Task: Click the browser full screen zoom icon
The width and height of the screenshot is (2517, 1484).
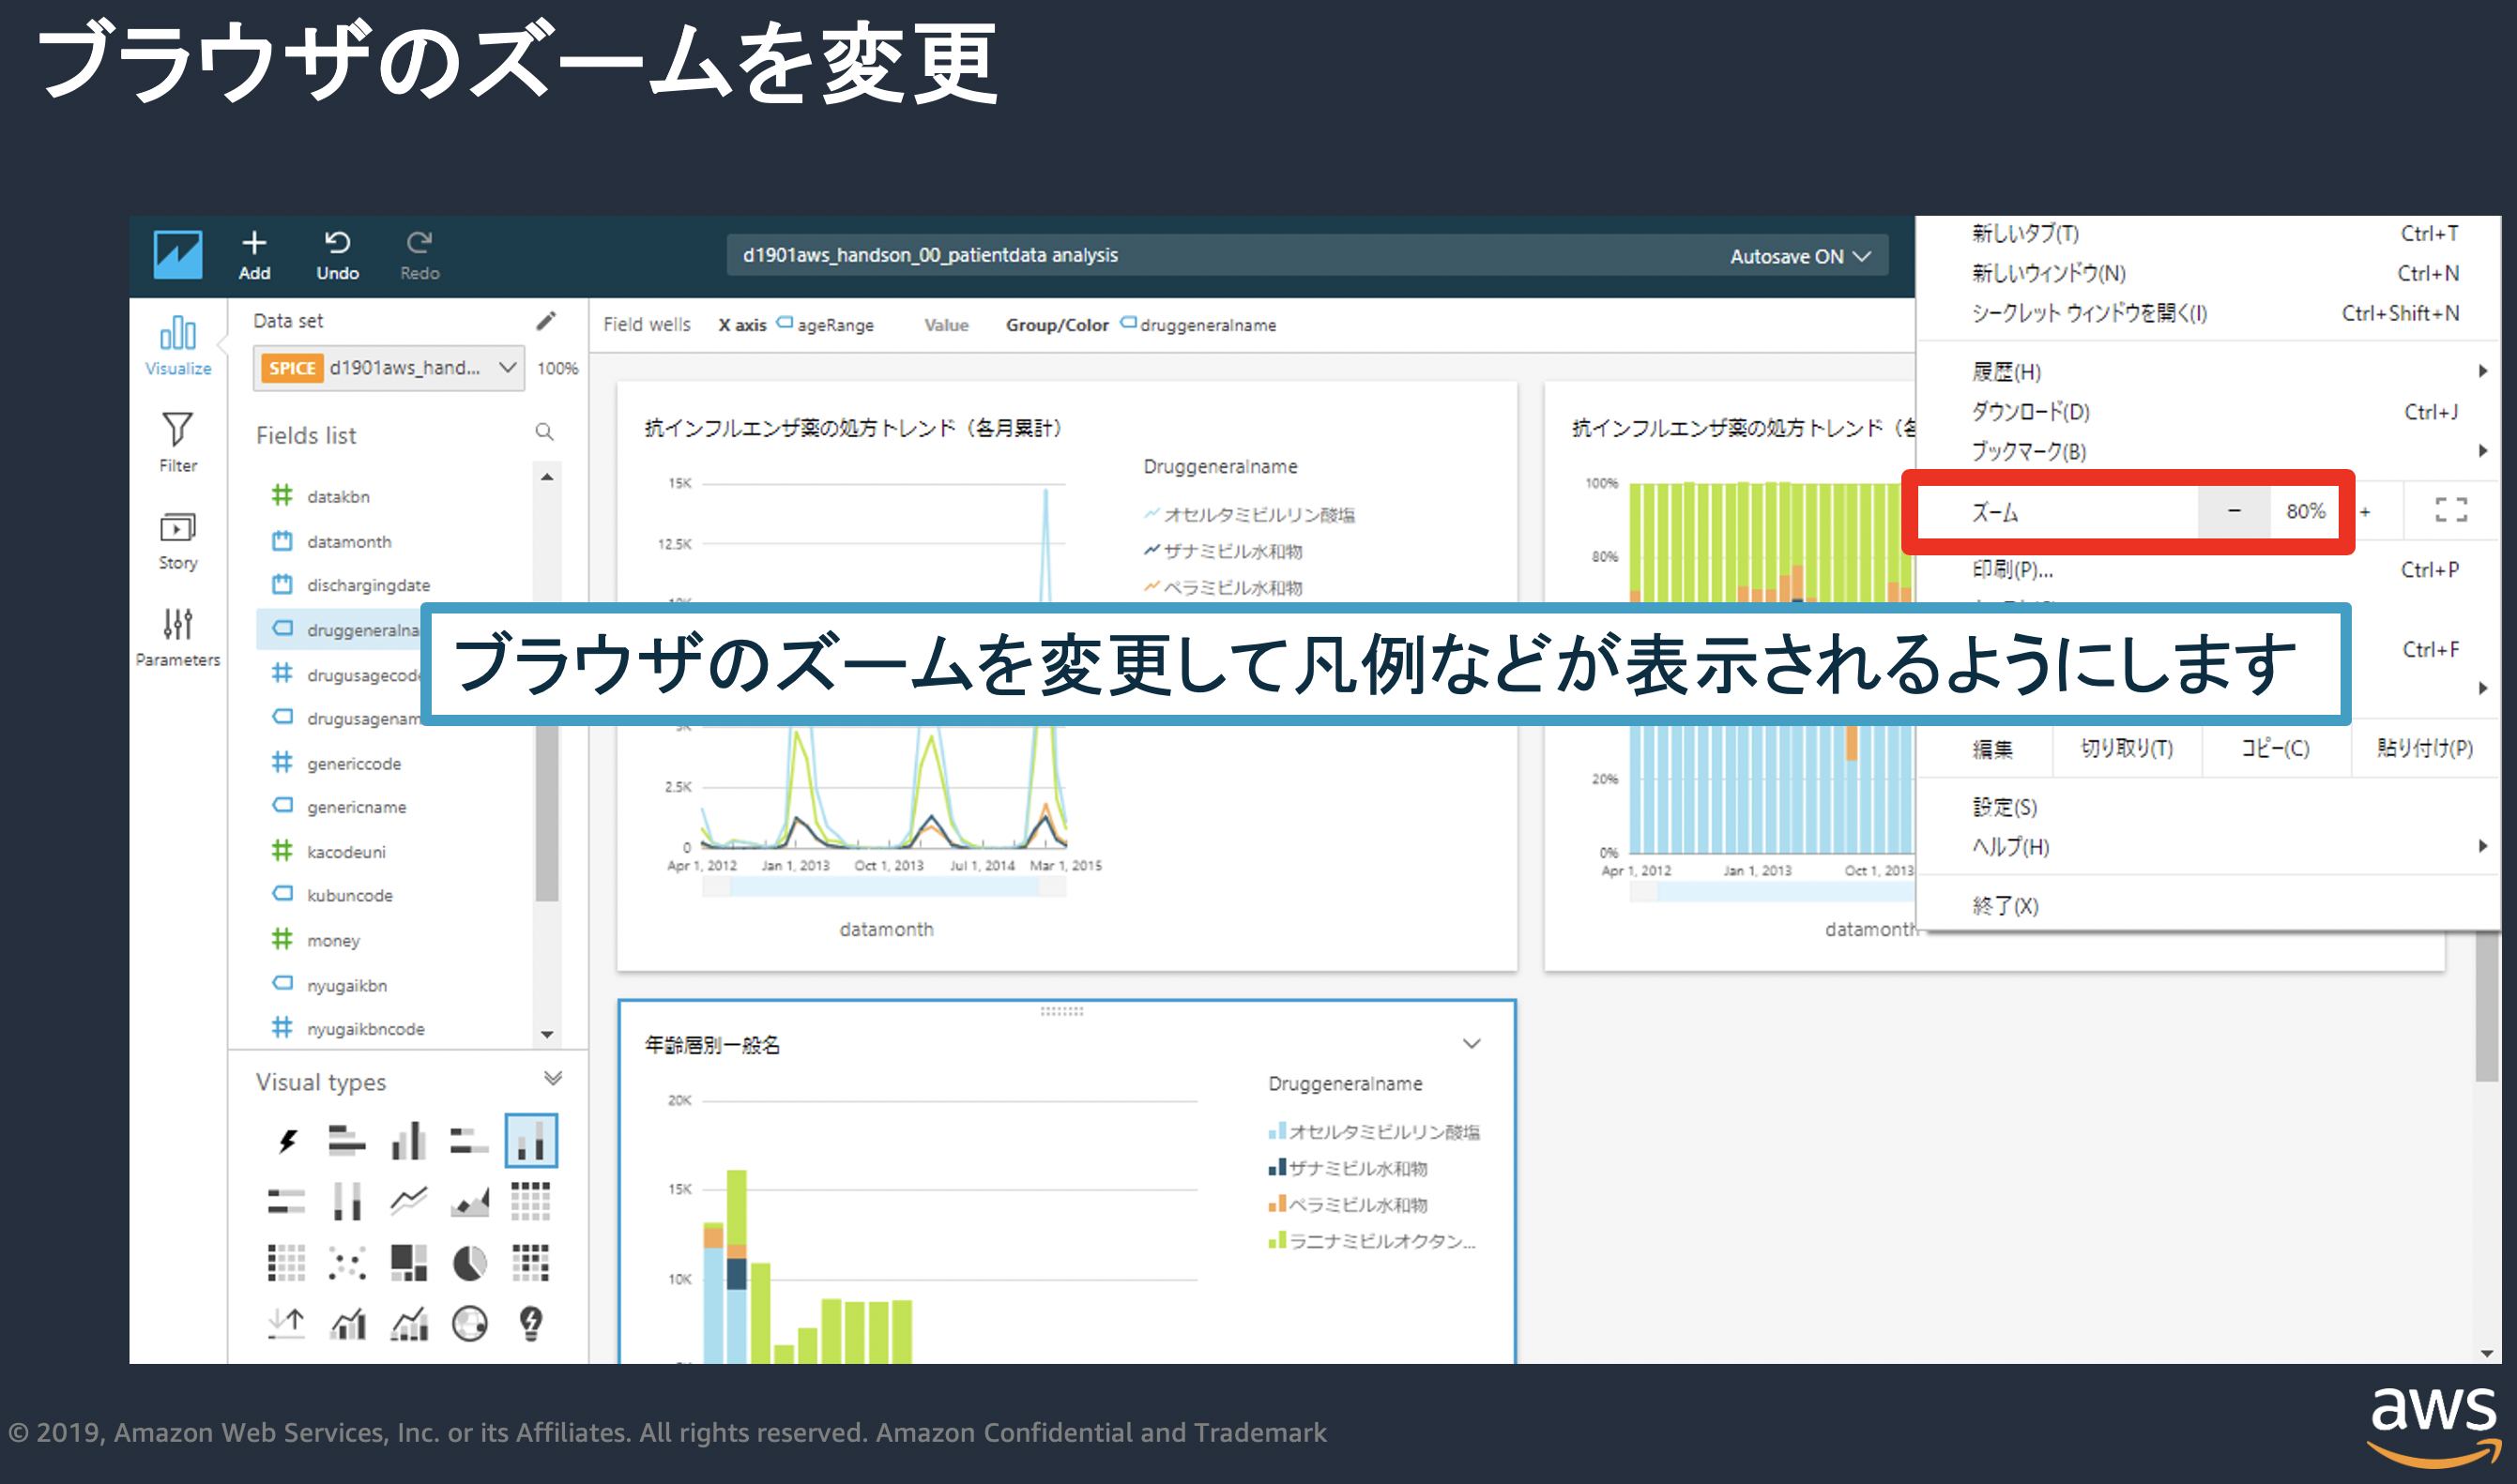Action: [2450, 510]
